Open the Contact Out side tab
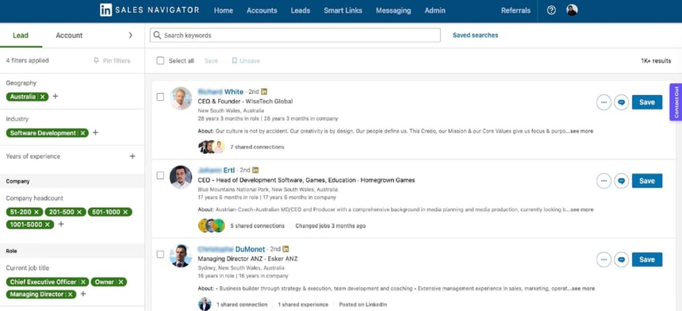 [676, 102]
